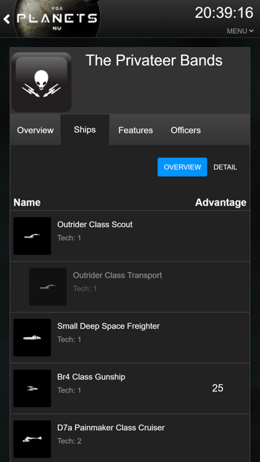Viewport: 260px width, 462px height.
Task: Select the D7a Painmaker Class Cruiser name
Action: (111, 427)
